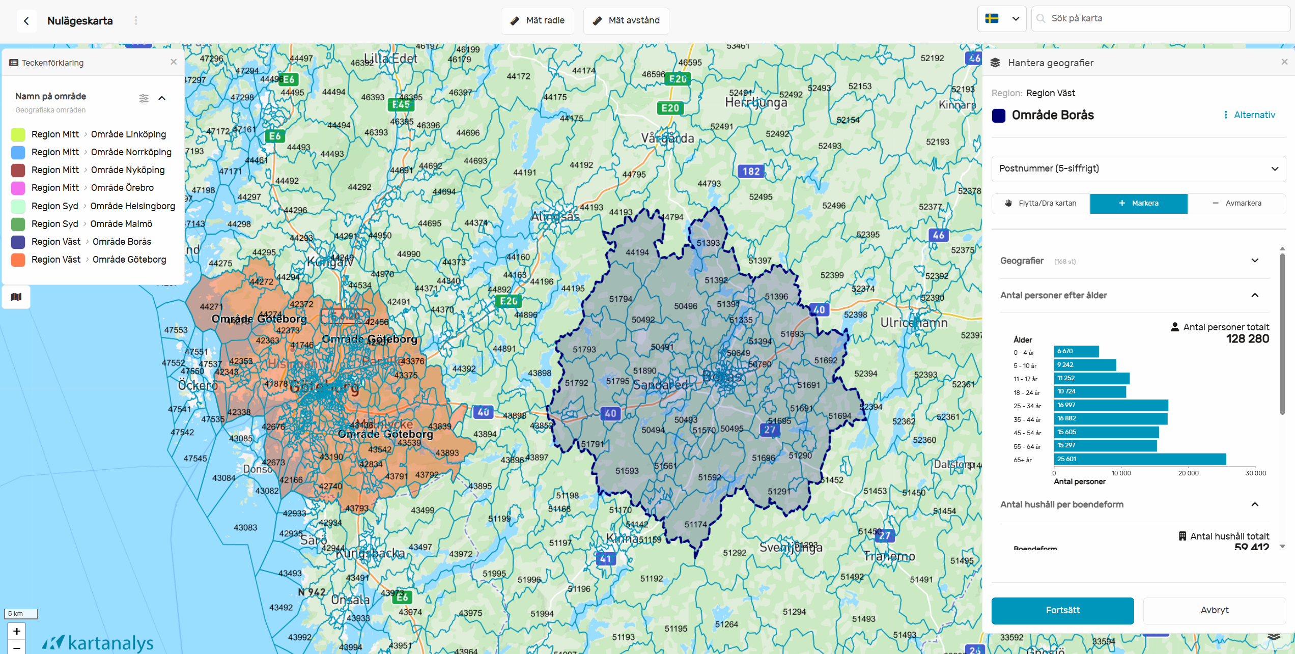Click the back arrow beside Nulägeskarta
1295x654 pixels.
[x=26, y=21]
